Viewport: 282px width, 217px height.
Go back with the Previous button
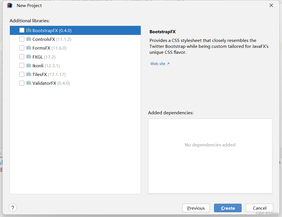[196, 208]
